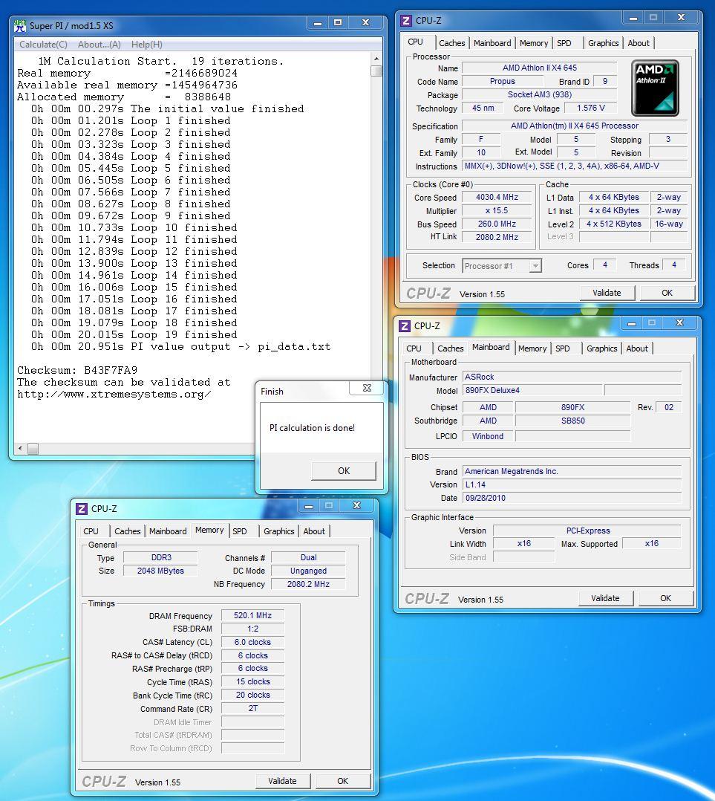Switch to Mainboard tab in the top CPU-Z window

[492, 43]
